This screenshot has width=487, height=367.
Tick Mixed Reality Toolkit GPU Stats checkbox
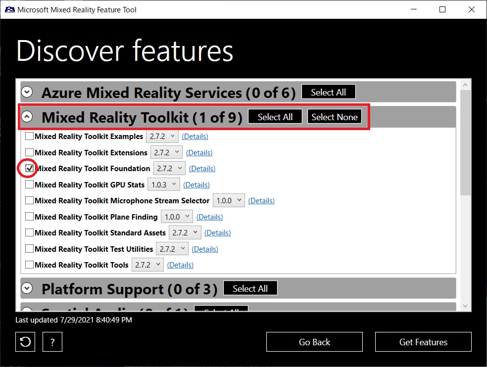click(29, 184)
